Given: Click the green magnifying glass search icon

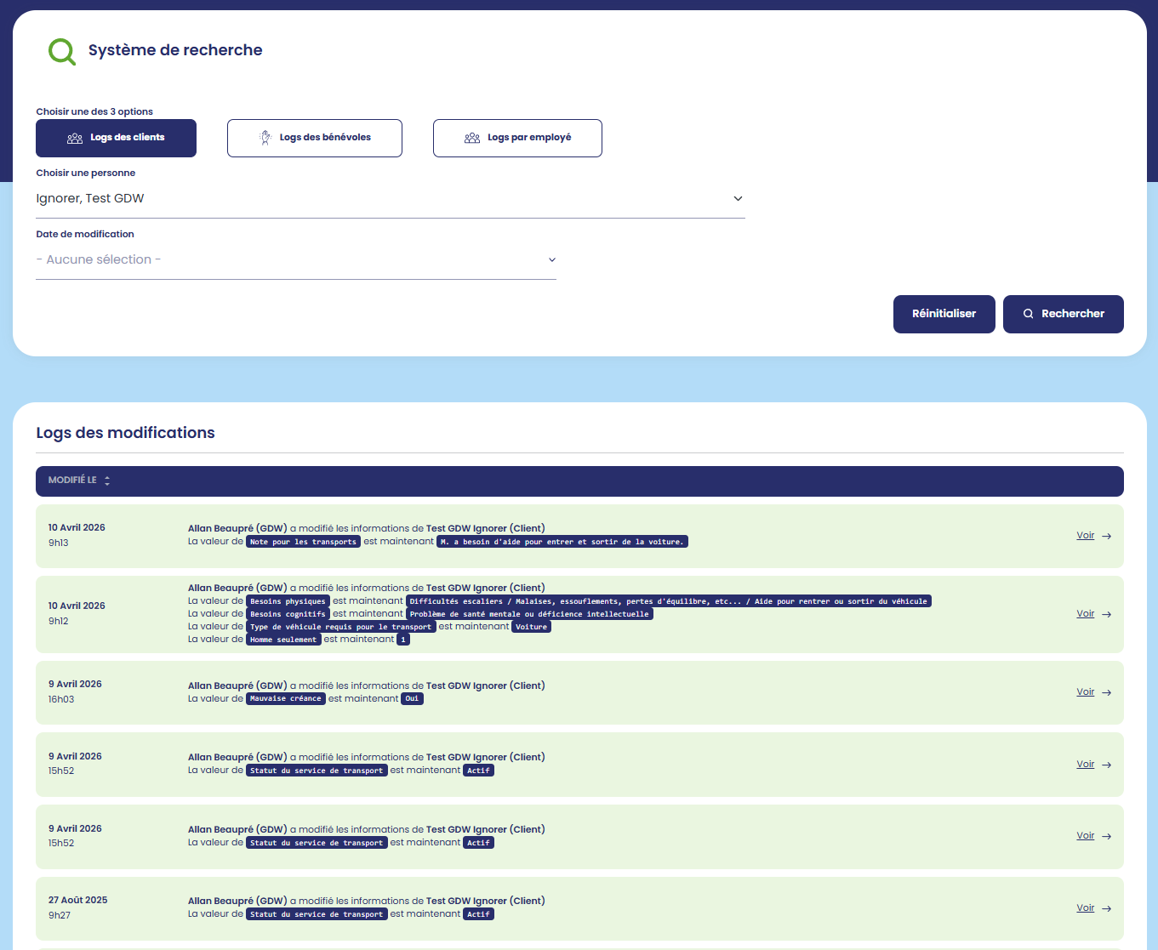Looking at the screenshot, I should (62, 52).
